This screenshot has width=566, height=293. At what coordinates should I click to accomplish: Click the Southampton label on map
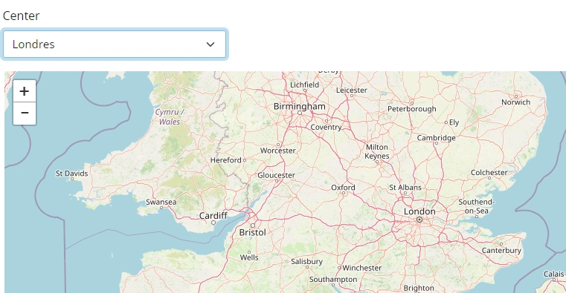(x=333, y=280)
